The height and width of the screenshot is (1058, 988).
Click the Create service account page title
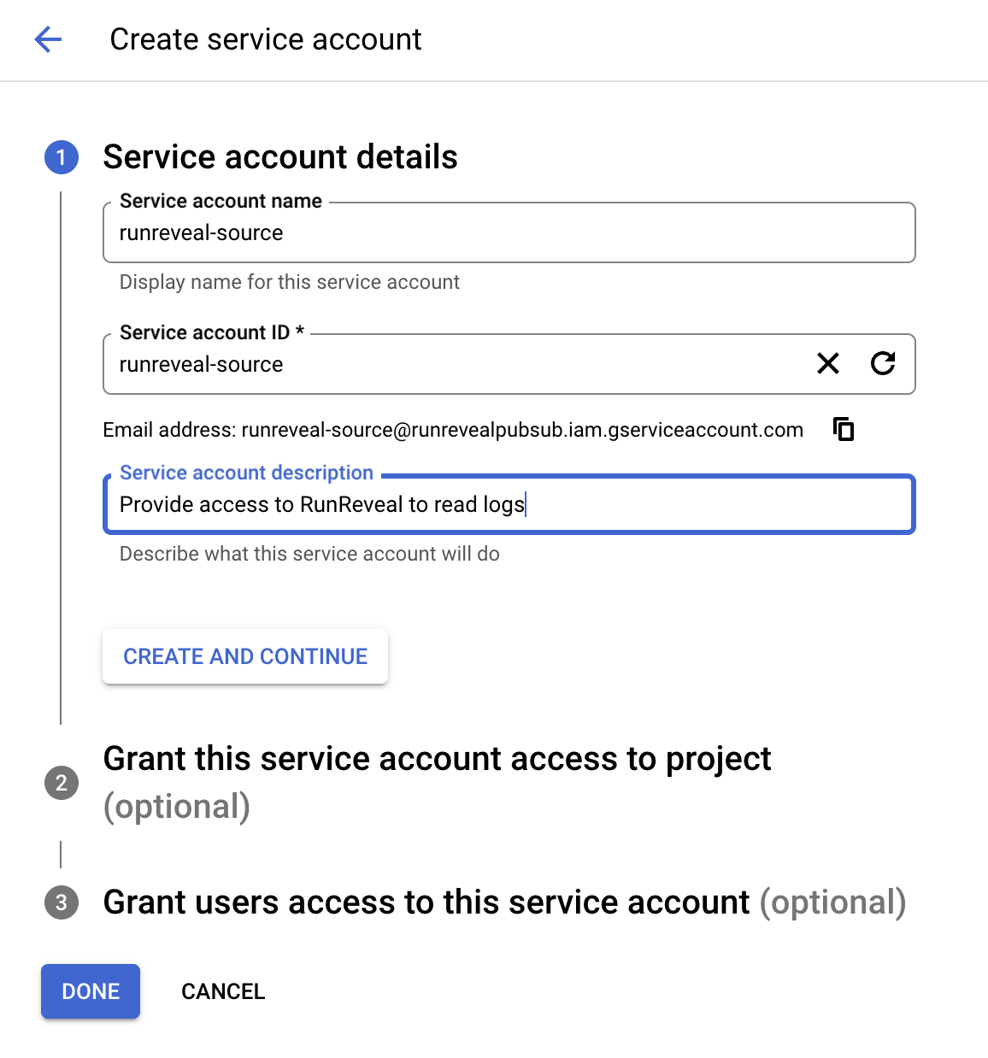click(265, 39)
